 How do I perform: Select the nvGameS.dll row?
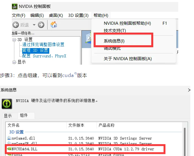(94, 138)
